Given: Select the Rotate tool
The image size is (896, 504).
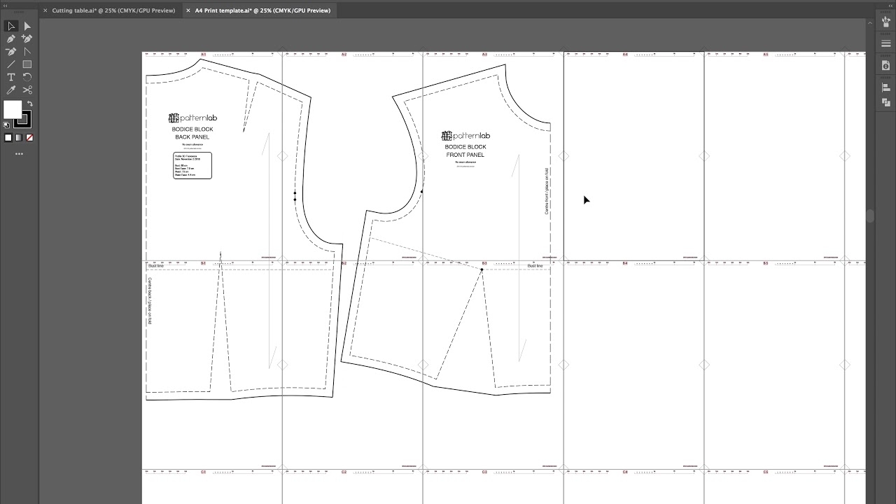Looking at the screenshot, I should tap(27, 77).
